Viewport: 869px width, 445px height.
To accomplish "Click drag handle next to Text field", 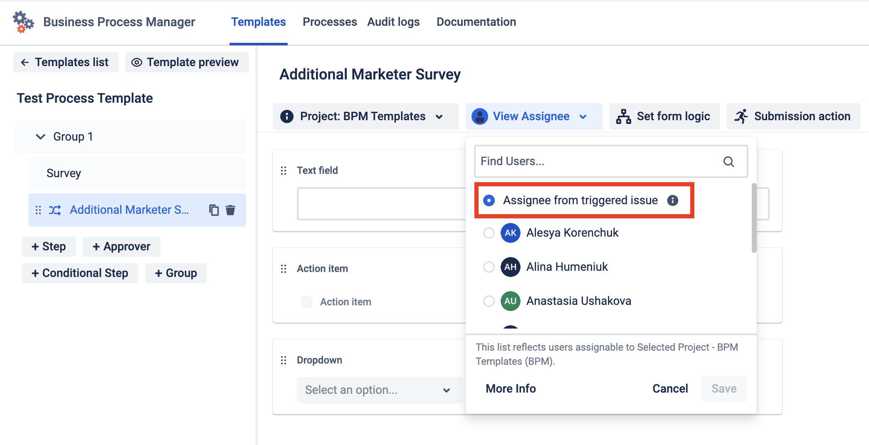I will (x=284, y=171).
